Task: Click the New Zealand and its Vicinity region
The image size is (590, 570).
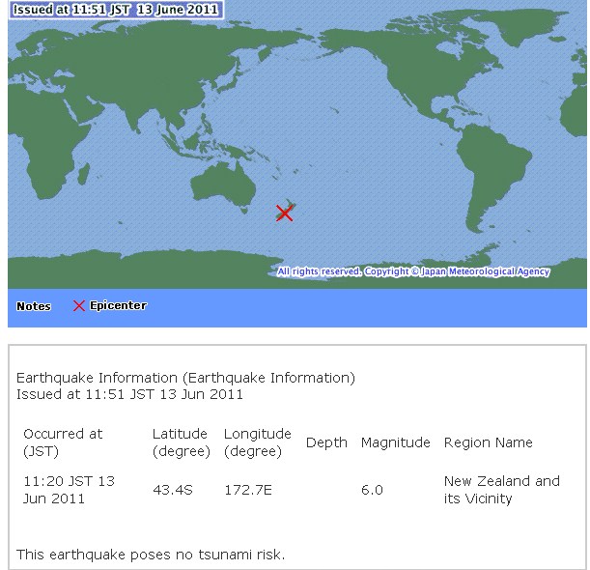Action: tap(501, 490)
